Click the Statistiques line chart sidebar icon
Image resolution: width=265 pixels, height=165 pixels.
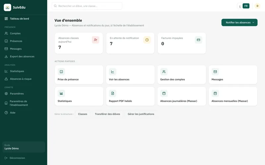click(x=6, y=71)
